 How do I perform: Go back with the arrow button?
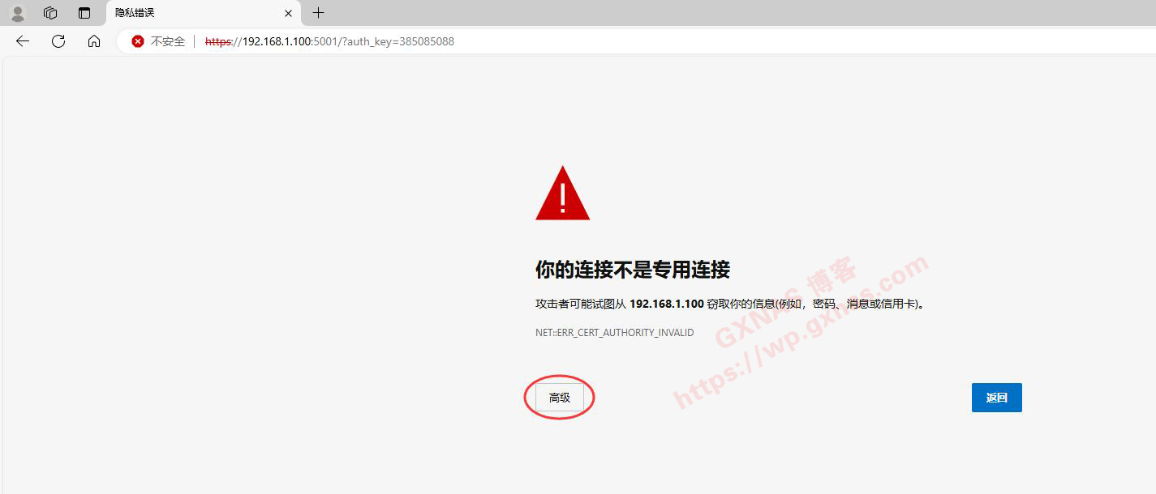click(23, 41)
